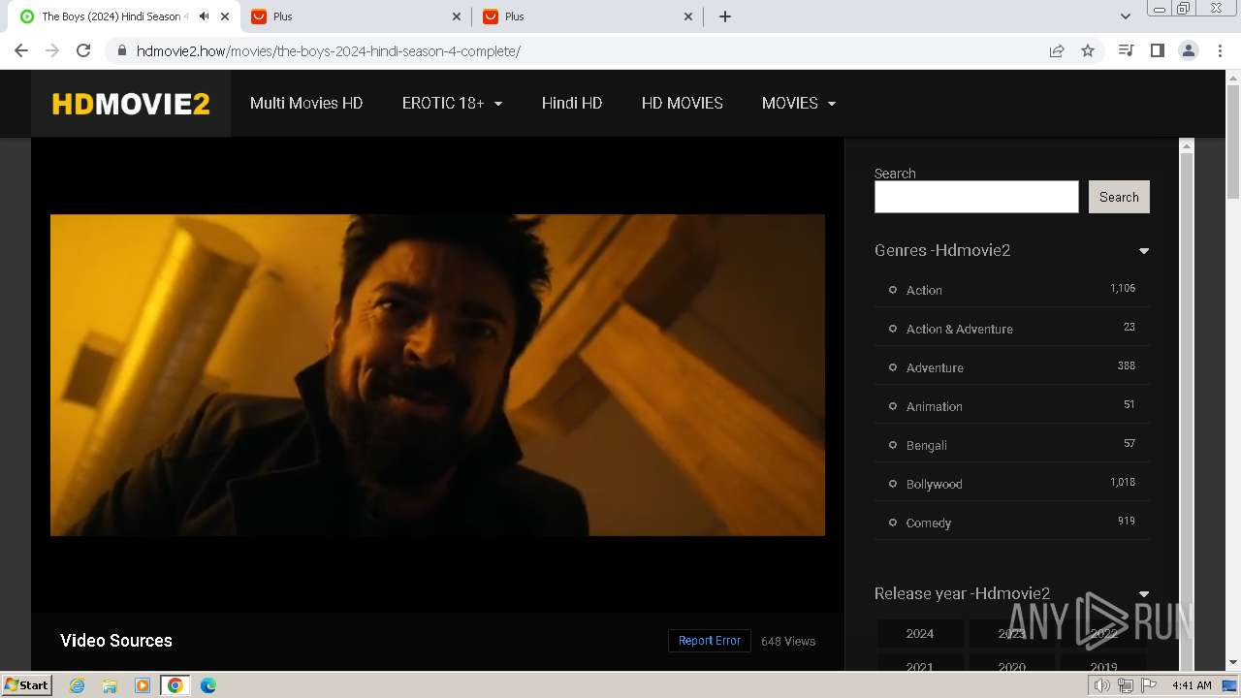Click the Search button
Screen dimensions: 1241x698
1119,197
